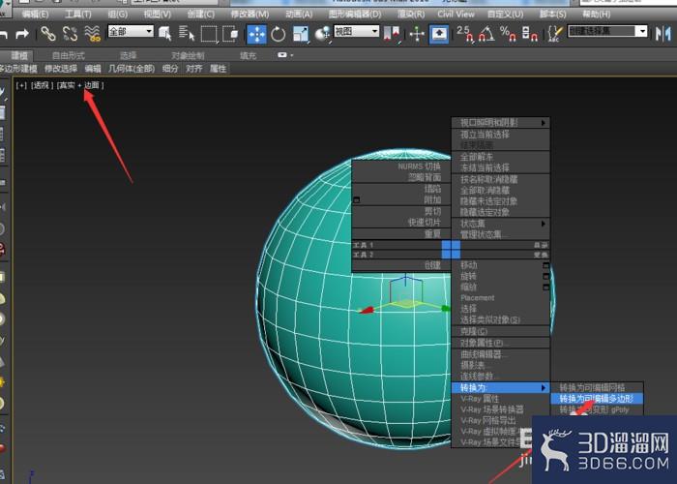Activate the Select and Link tool
Screen dimensions: 677x484
click(48, 33)
